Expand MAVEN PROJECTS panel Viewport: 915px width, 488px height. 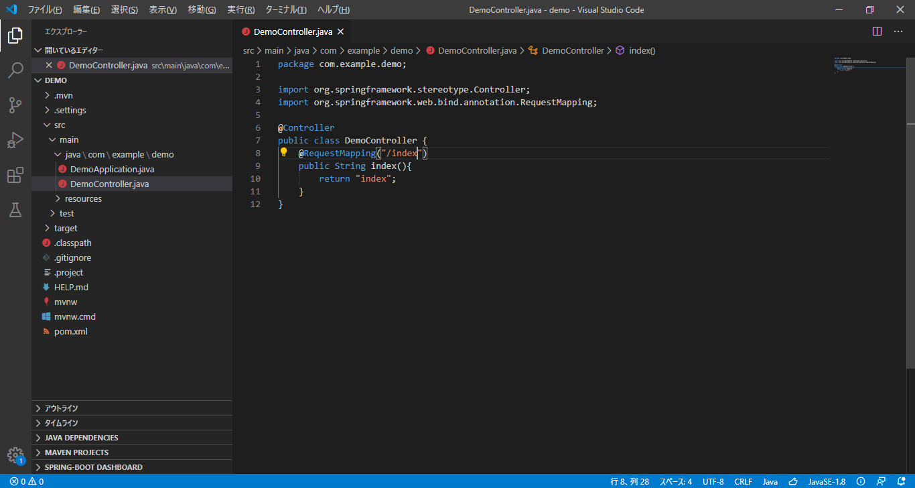coord(132,452)
